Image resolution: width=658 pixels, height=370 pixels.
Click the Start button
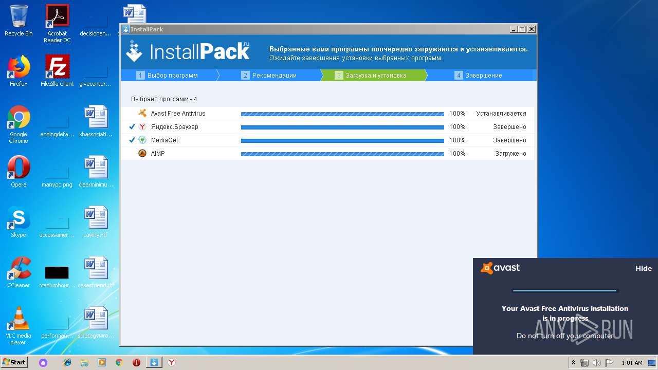(14, 362)
